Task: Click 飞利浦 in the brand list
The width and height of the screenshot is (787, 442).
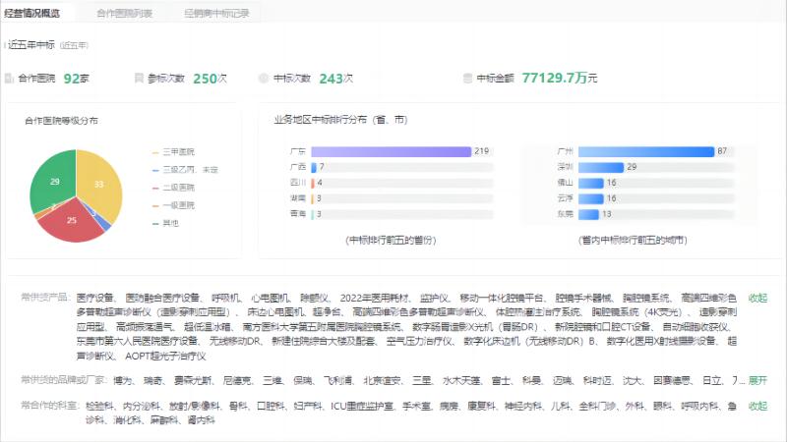Action: tap(337, 381)
